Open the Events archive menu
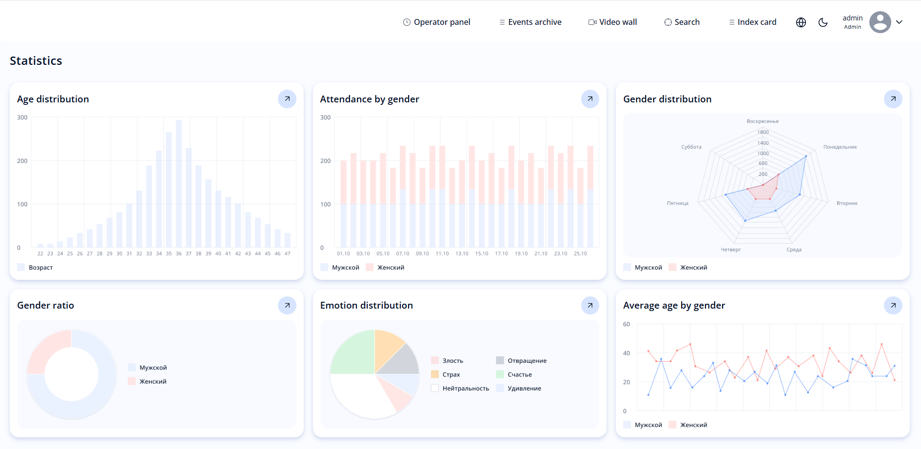921x449 pixels. pyautogui.click(x=530, y=22)
